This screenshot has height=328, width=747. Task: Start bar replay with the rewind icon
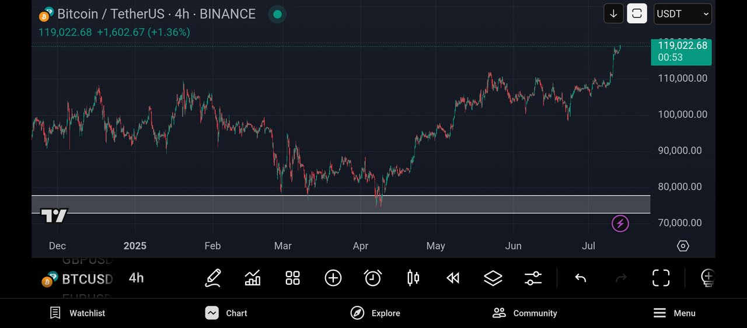click(453, 278)
